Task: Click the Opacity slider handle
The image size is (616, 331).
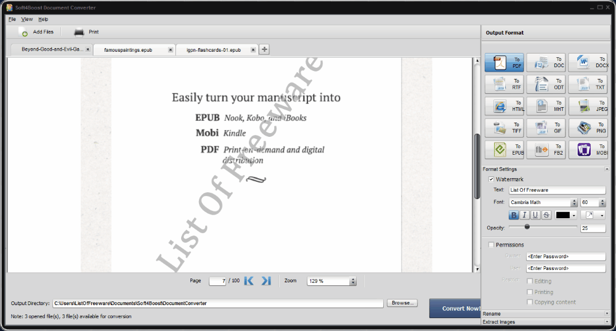Action: tap(527, 227)
